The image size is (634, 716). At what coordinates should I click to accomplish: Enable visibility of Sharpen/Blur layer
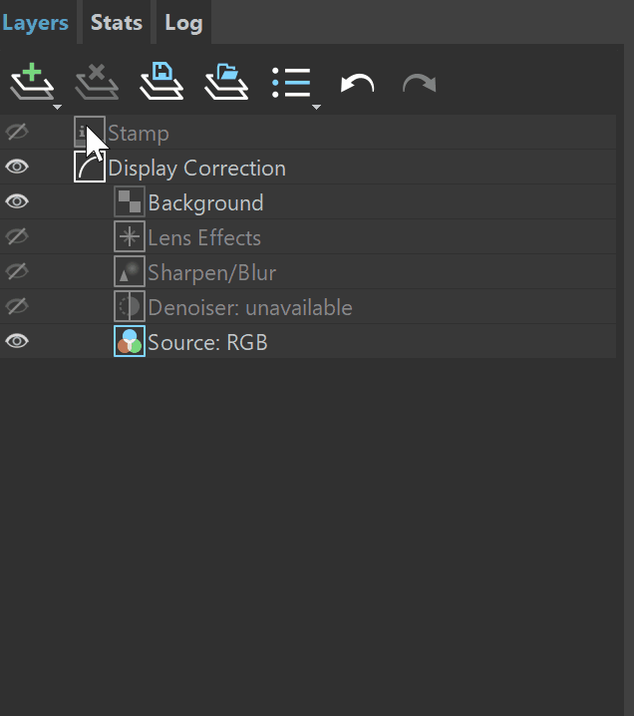17,271
